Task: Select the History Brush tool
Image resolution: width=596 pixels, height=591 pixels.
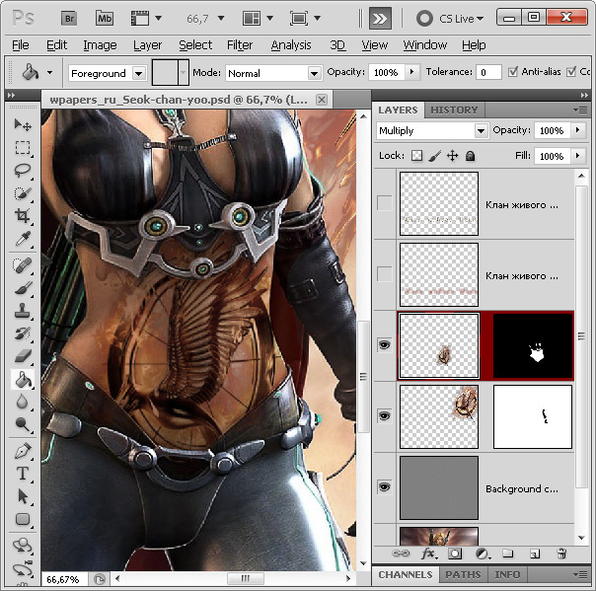Action: coord(23,333)
